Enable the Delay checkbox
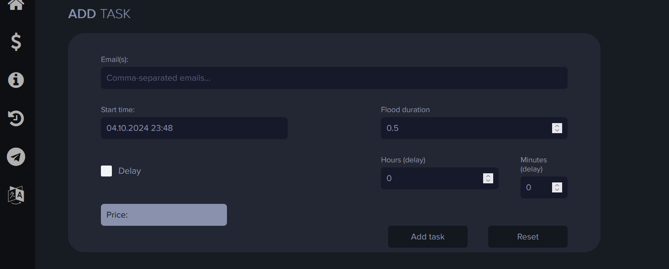 (x=106, y=171)
